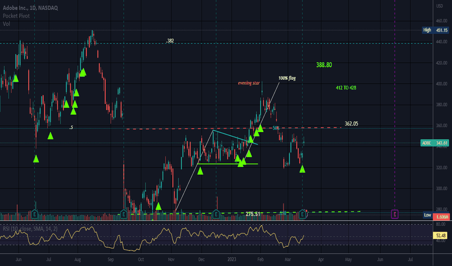452x266 pixels.
Task: Click the 460.00 price axis label
Action: [442, 21]
